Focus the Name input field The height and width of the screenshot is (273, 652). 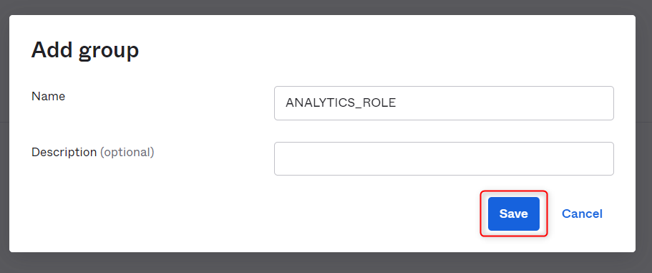444,103
